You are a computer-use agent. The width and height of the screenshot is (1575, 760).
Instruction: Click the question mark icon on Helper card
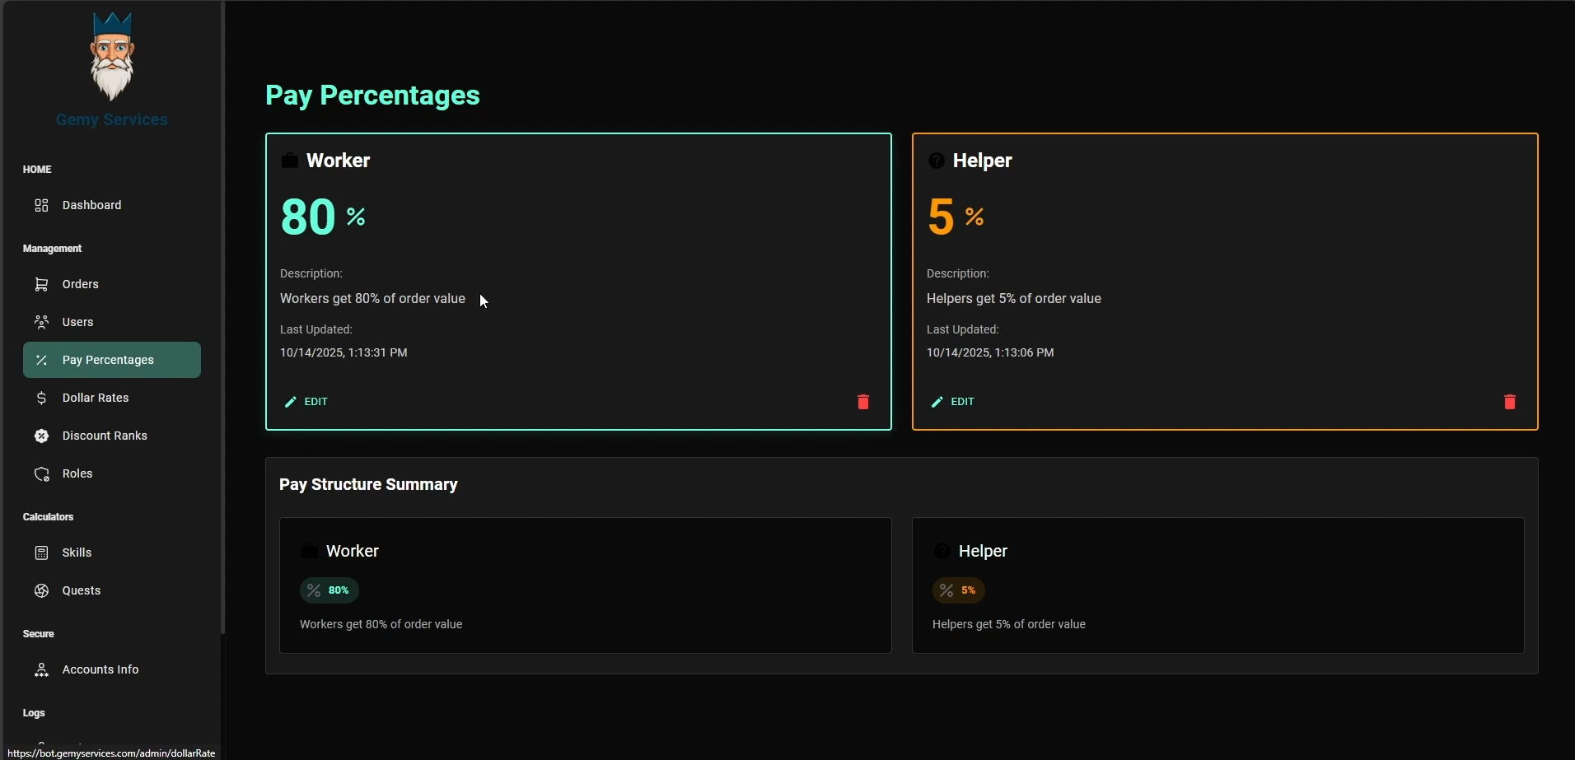tap(937, 161)
